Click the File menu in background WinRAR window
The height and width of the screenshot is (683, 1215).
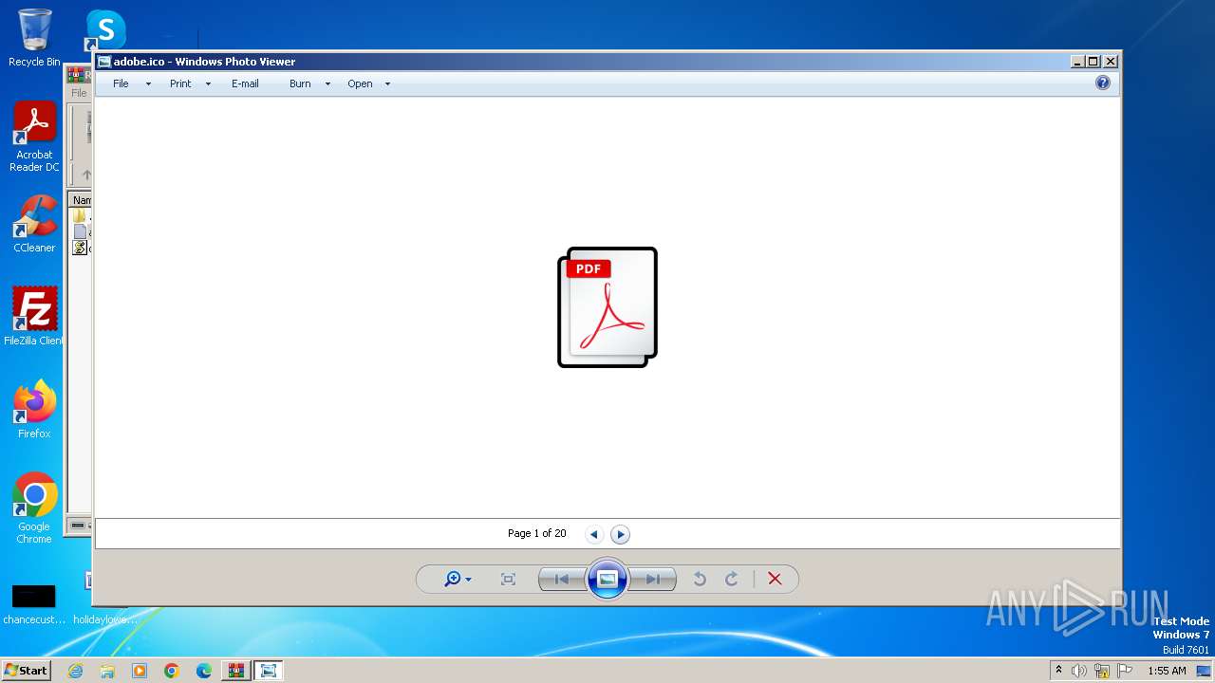click(79, 93)
